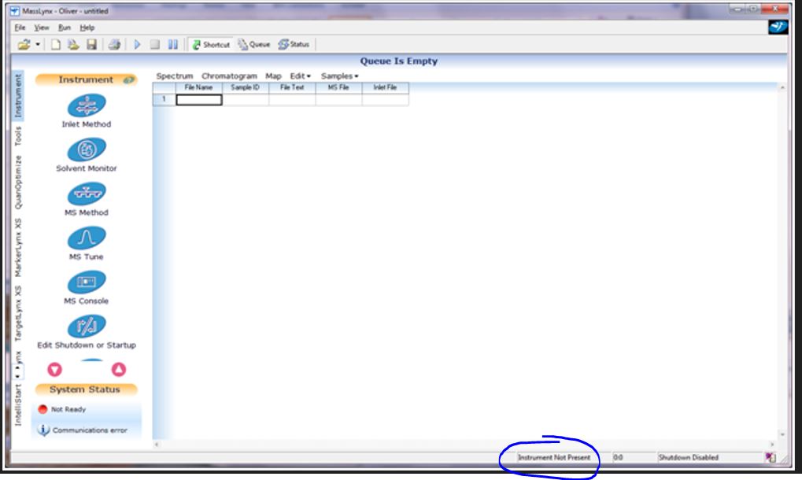Select the MarkerLynx XS vertical tab
The image size is (802, 480).
(x=18, y=247)
